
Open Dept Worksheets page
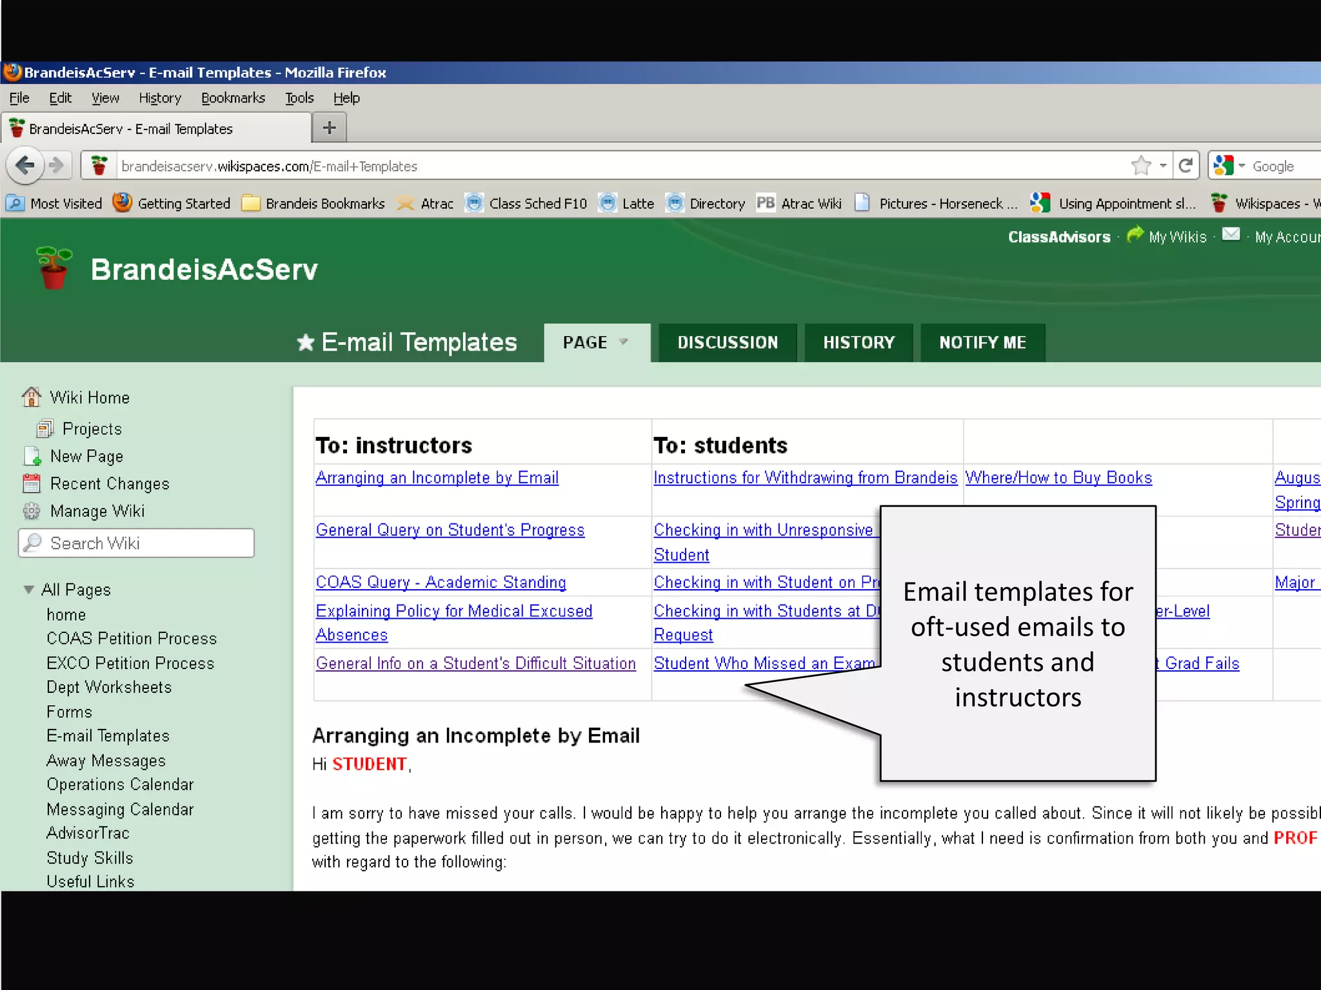coord(109,687)
